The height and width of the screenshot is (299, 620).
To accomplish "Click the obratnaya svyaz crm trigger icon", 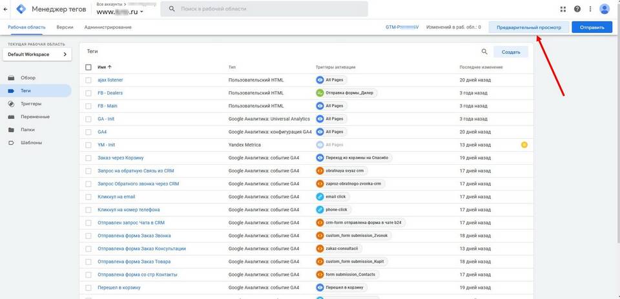I will pyautogui.click(x=320, y=171).
